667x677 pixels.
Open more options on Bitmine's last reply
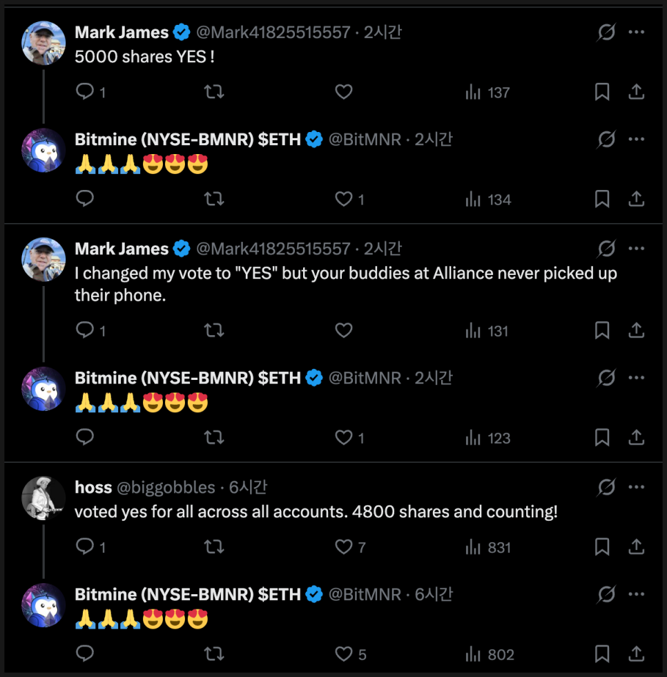636,594
